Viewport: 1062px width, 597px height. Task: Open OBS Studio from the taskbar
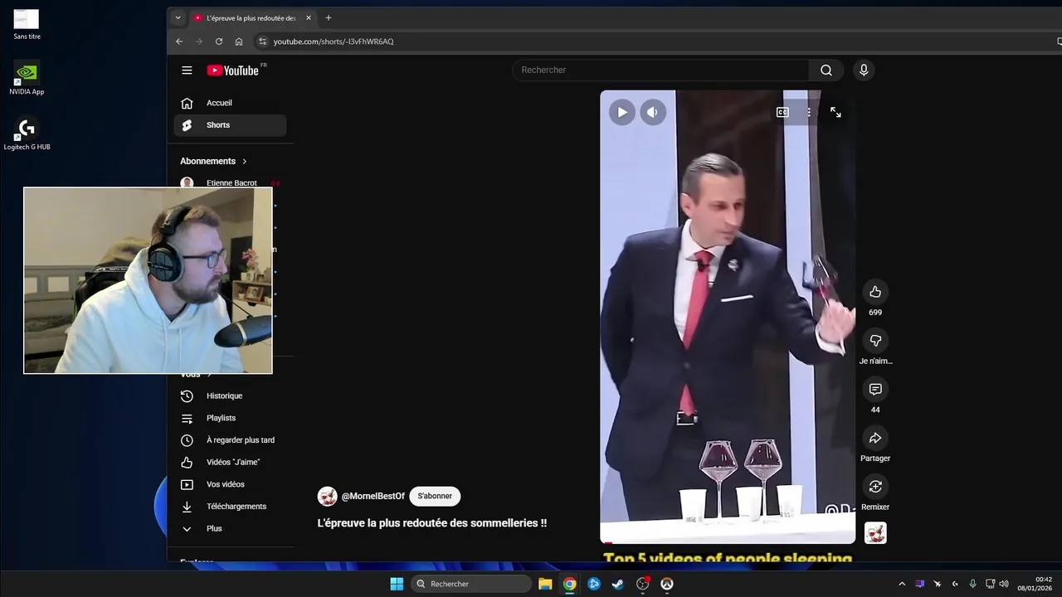coord(642,584)
